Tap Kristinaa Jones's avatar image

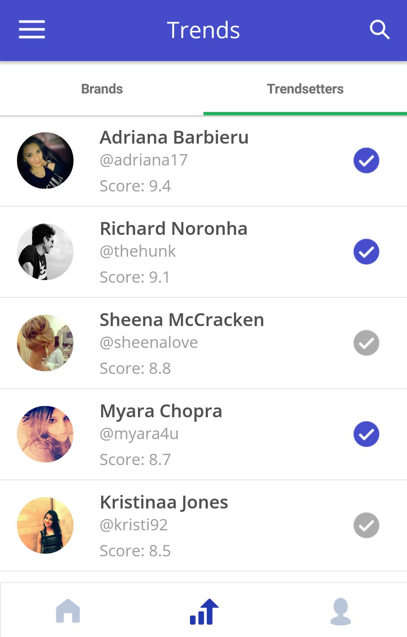pyautogui.click(x=45, y=525)
